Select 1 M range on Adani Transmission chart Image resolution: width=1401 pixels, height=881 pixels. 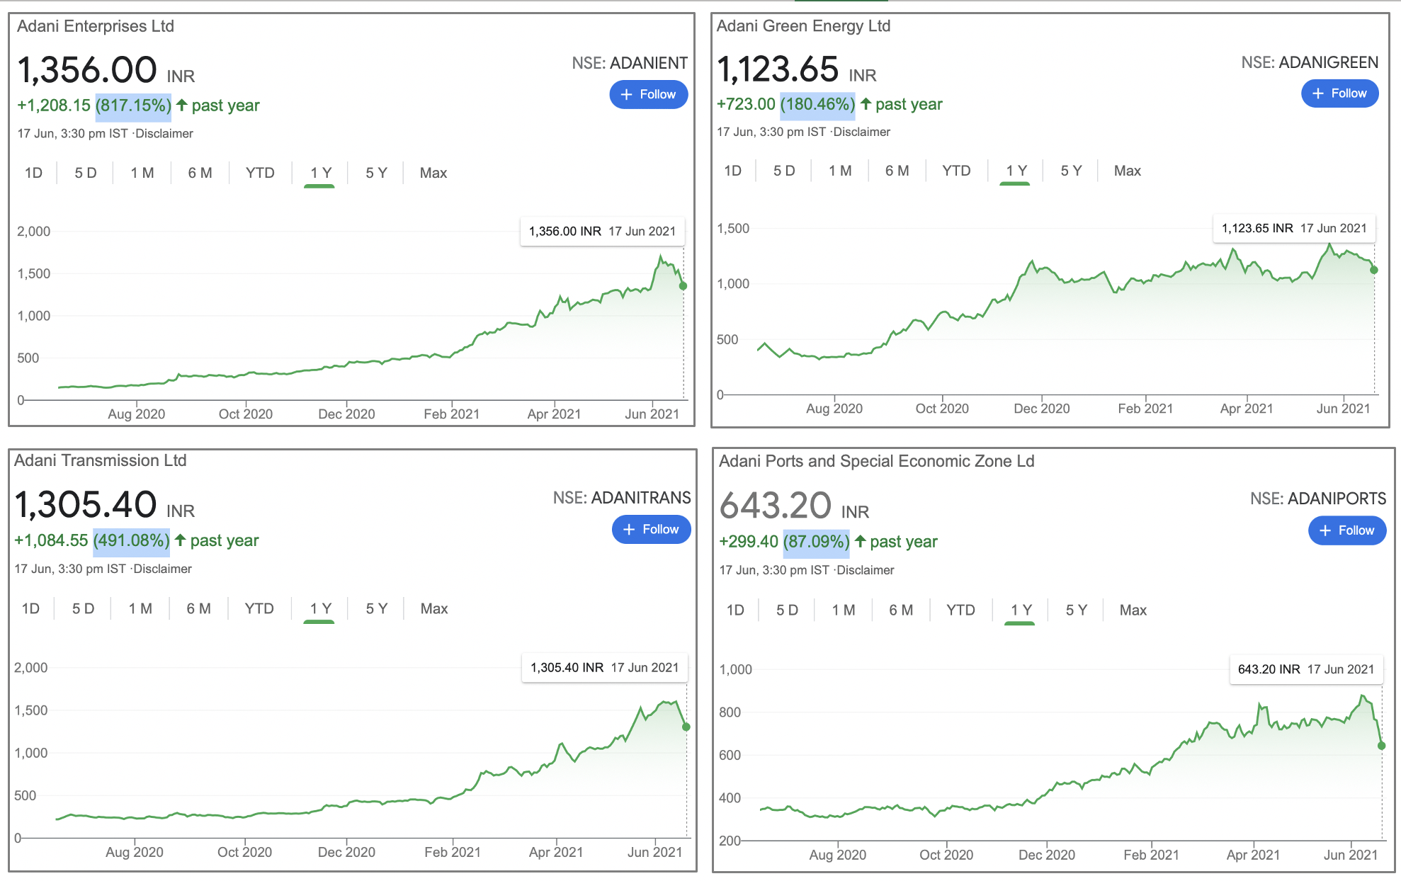pos(140,608)
